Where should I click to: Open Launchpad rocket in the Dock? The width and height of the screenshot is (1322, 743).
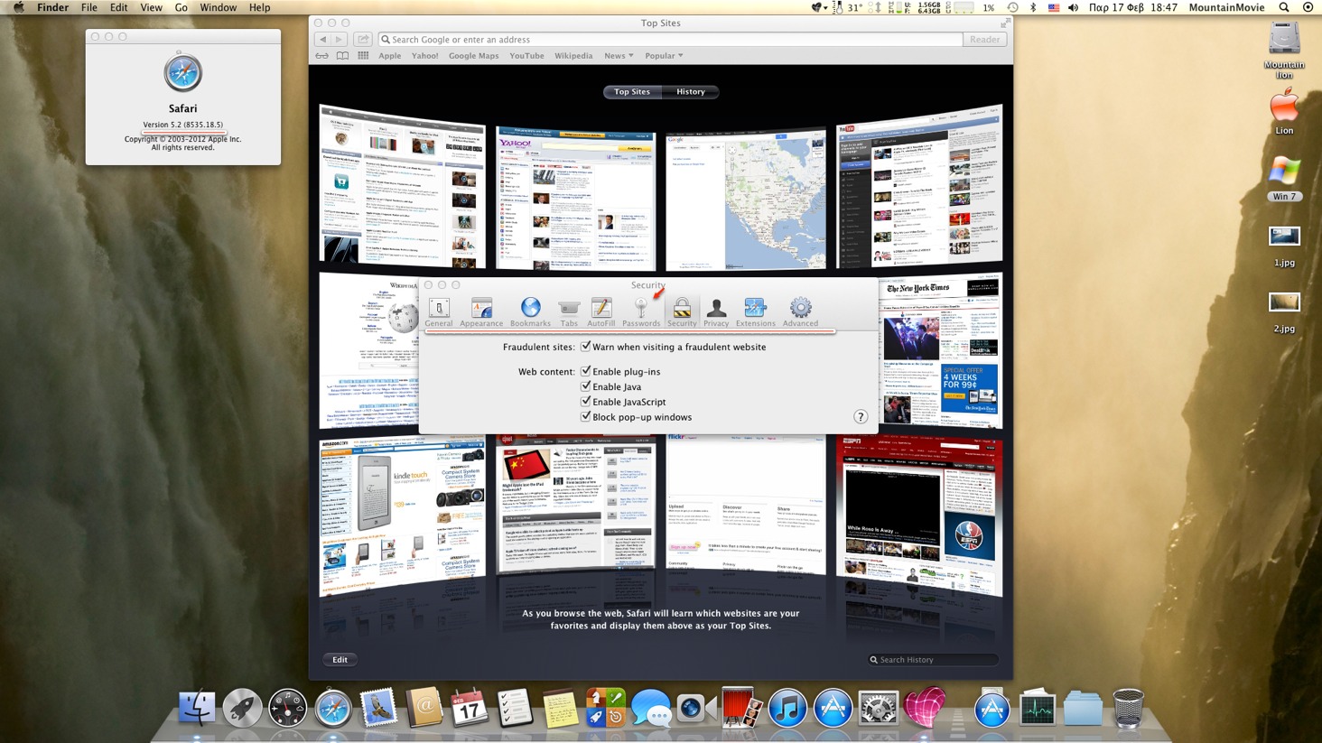pyautogui.click(x=242, y=708)
